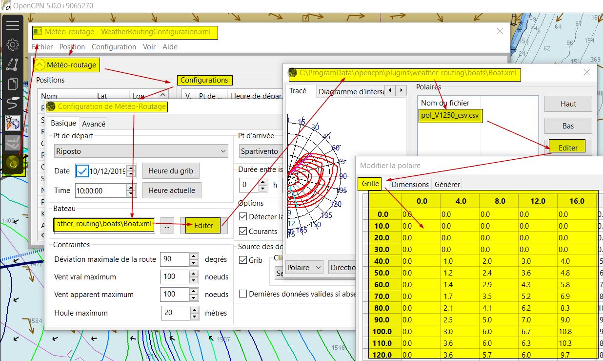The height and width of the screenshot is (361, 603).
Task: Click the greyed wind-barb plugin icon
Action: pyautogui.click(x=13, y=143)
